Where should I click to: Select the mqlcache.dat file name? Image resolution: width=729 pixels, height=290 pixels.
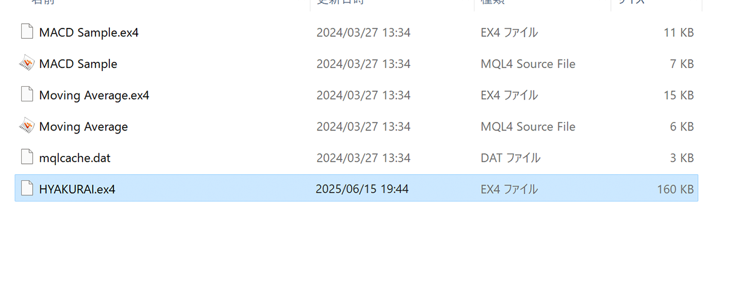click(75, 158)
